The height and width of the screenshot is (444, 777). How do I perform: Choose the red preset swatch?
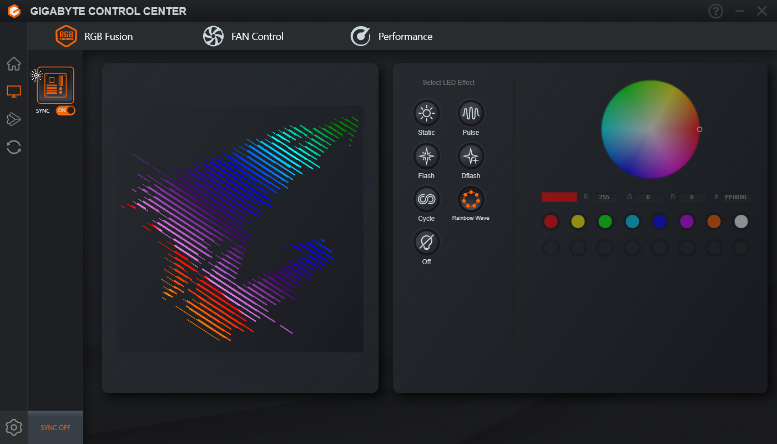(x=551, y=222)
